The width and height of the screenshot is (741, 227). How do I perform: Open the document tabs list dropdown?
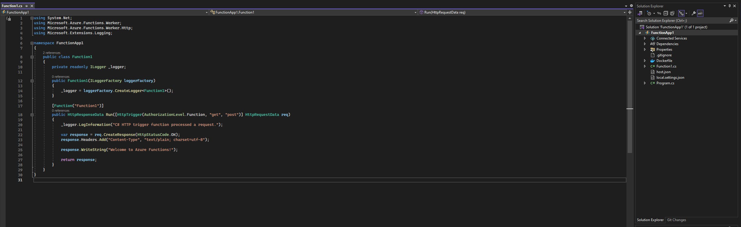[x=626, y=6]
